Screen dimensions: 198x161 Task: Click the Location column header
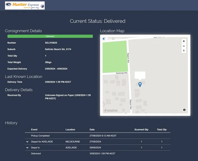tap(70, 130)
